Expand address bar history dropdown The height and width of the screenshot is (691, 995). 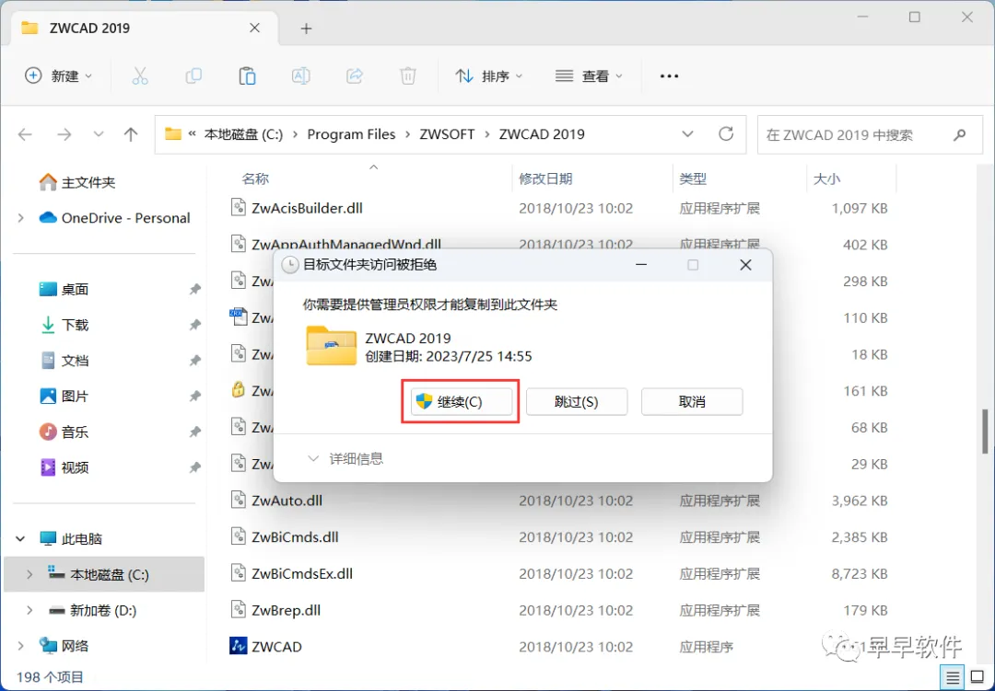pos(687,134)
